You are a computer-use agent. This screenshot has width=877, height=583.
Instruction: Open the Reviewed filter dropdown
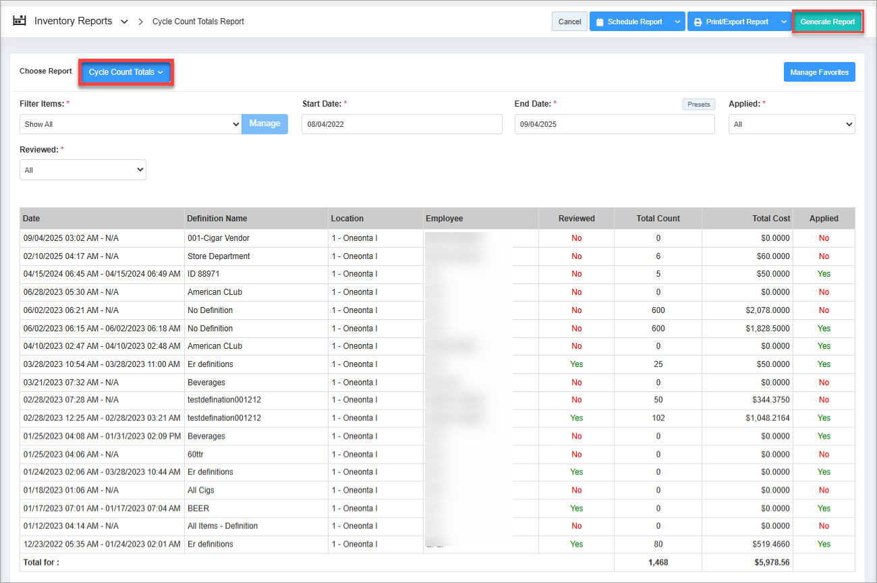click(82, 170)
